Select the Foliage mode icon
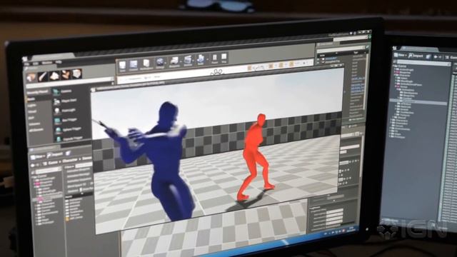The image size is (457, 257). click(x=66, y=74)
